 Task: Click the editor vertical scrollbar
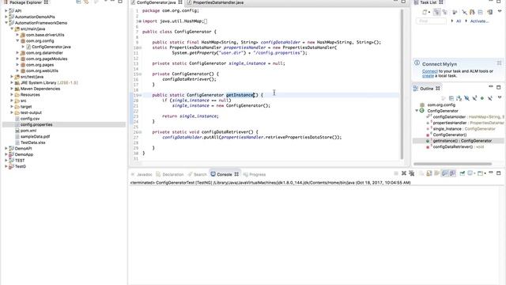[402, 84]
